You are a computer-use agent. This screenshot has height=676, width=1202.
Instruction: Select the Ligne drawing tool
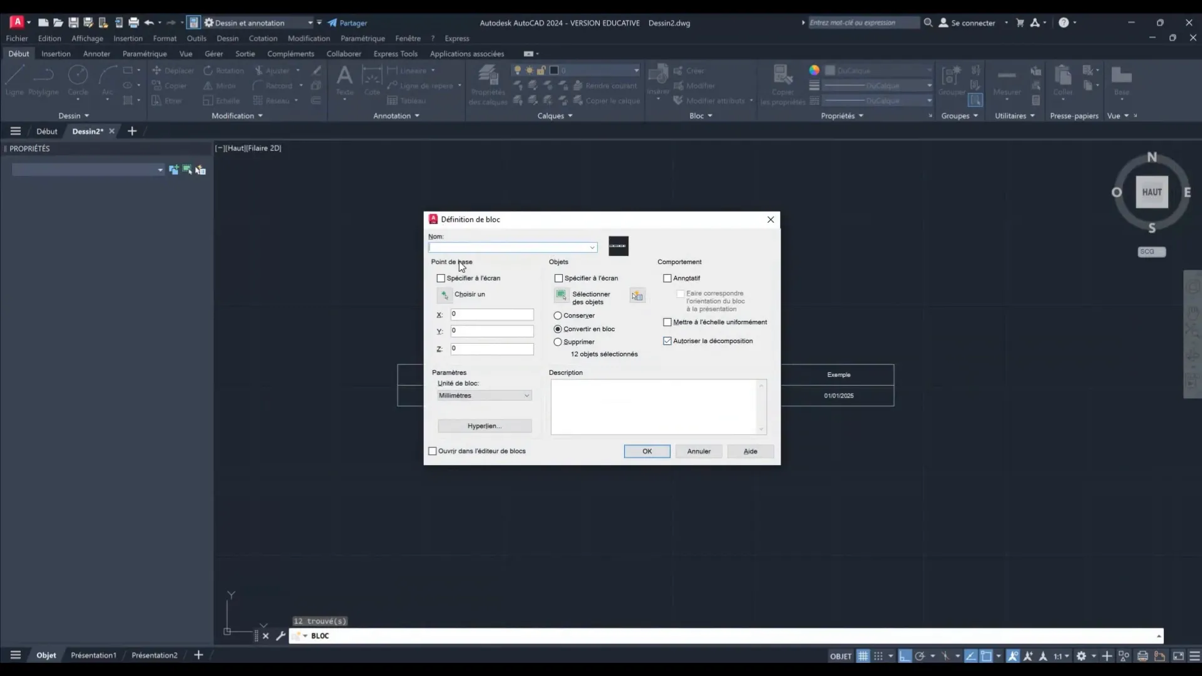[x=14, y=81]
